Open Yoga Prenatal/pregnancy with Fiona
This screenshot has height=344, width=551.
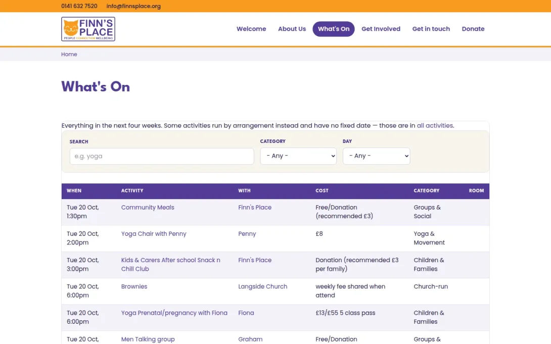click(x=174, y=313)
